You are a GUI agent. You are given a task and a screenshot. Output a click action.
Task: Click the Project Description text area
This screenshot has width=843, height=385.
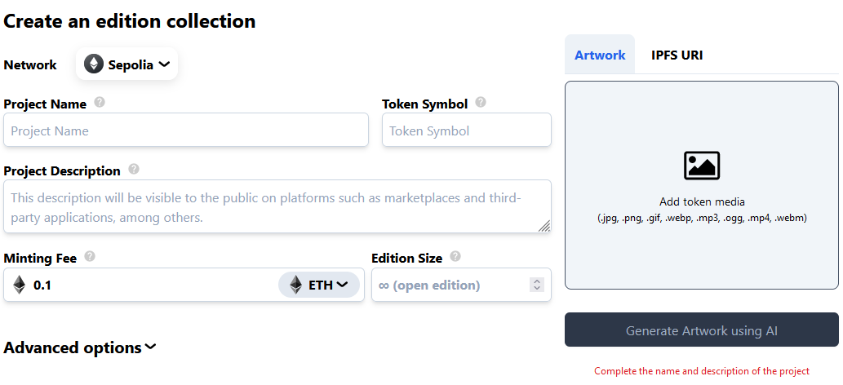277,207
